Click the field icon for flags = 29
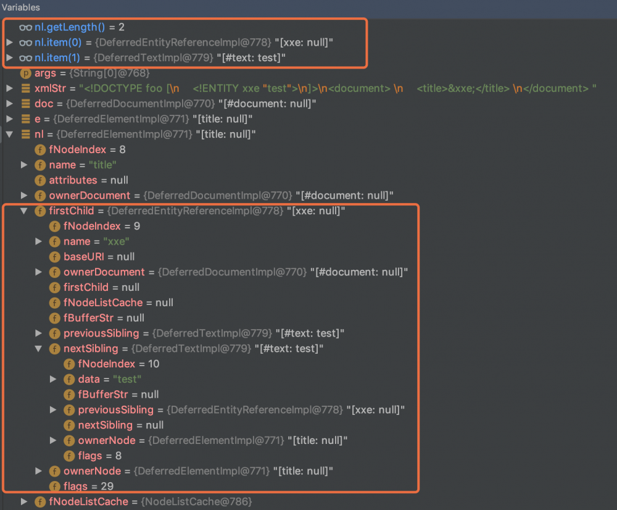Screen dimensions: 617x510 (x=55, y=487)
